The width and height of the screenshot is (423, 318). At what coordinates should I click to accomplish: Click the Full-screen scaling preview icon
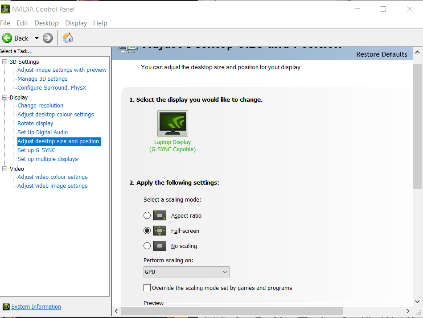pyautogui.click(x=160, y=231)
